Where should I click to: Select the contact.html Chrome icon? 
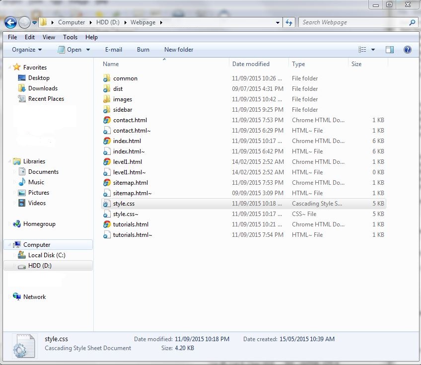click(x=107, y=120)
